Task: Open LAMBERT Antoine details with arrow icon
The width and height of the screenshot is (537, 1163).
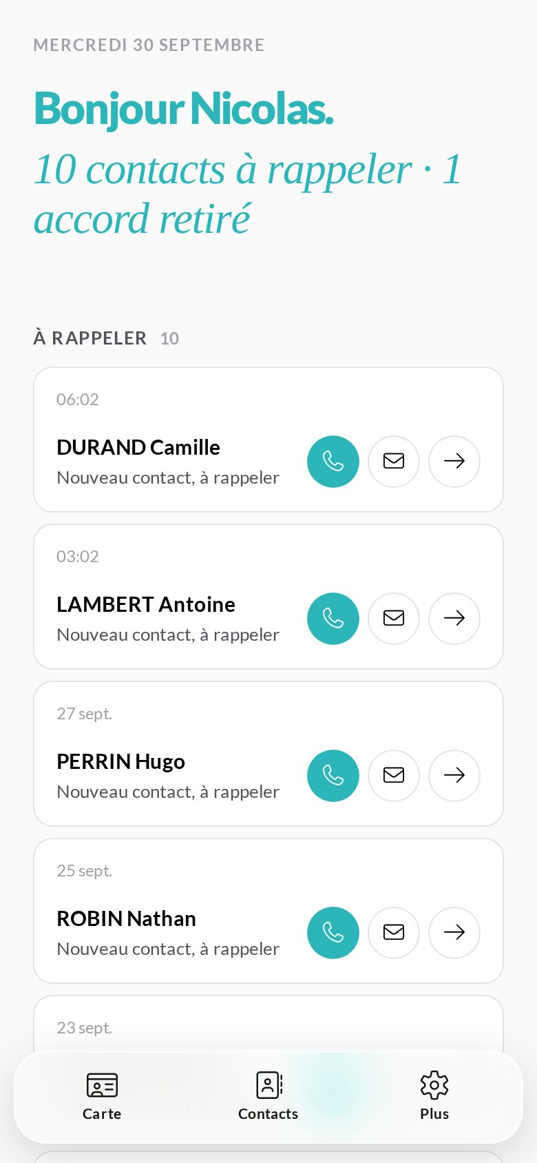Action: 454,619
